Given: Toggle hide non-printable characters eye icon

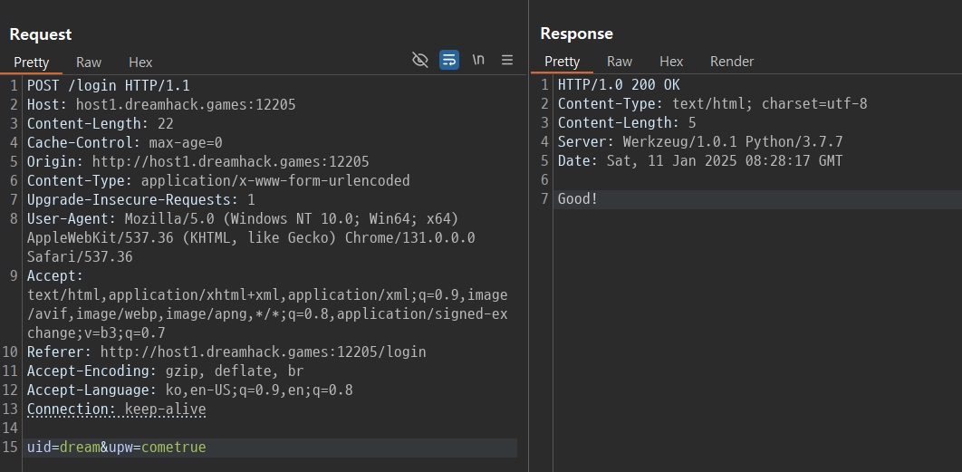Looking at the screenshot, I should 419,60.
